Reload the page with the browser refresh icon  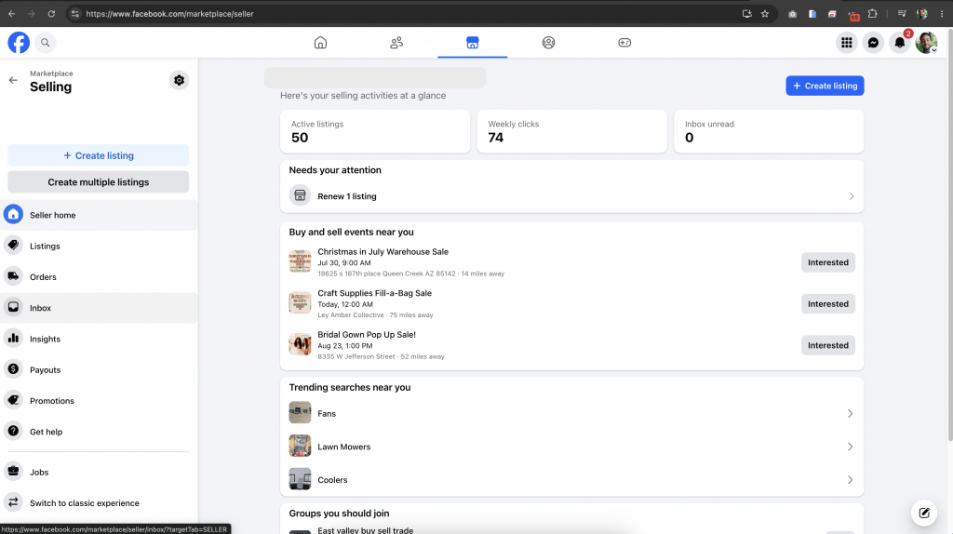click(x=51, y=13)
